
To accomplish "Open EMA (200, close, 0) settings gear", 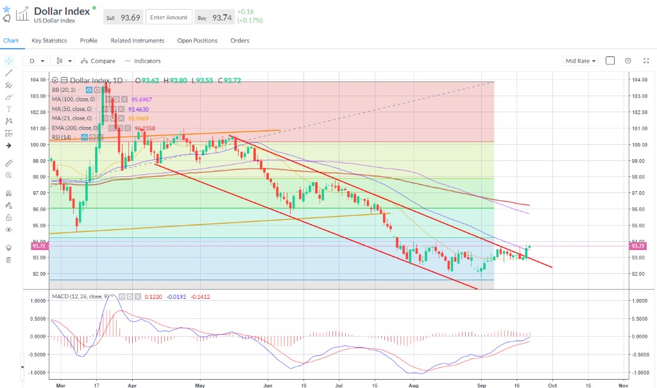I will tap(119, 128).
